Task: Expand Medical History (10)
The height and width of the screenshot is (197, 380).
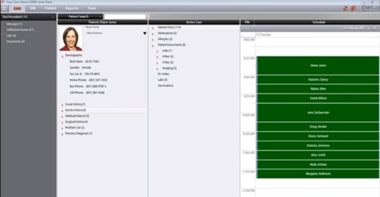Action: coord(62,117)
